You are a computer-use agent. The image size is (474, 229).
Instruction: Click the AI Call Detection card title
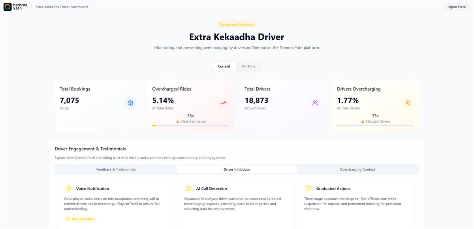pos(212,189)
